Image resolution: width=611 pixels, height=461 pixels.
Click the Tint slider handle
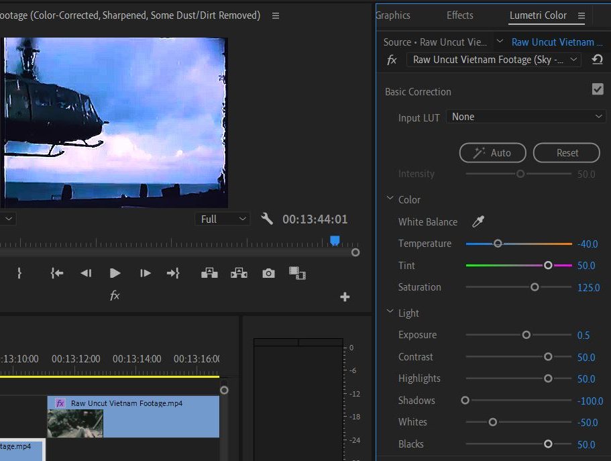(x=548, y=265)
